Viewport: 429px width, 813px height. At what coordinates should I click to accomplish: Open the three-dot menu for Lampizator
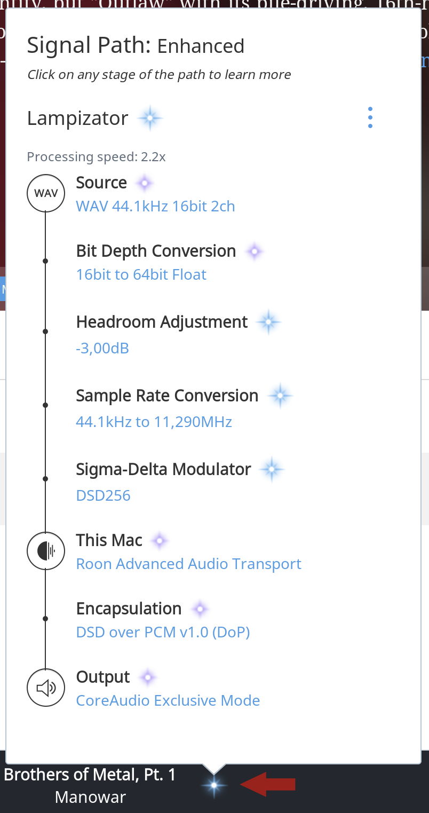tap(370, 117)
